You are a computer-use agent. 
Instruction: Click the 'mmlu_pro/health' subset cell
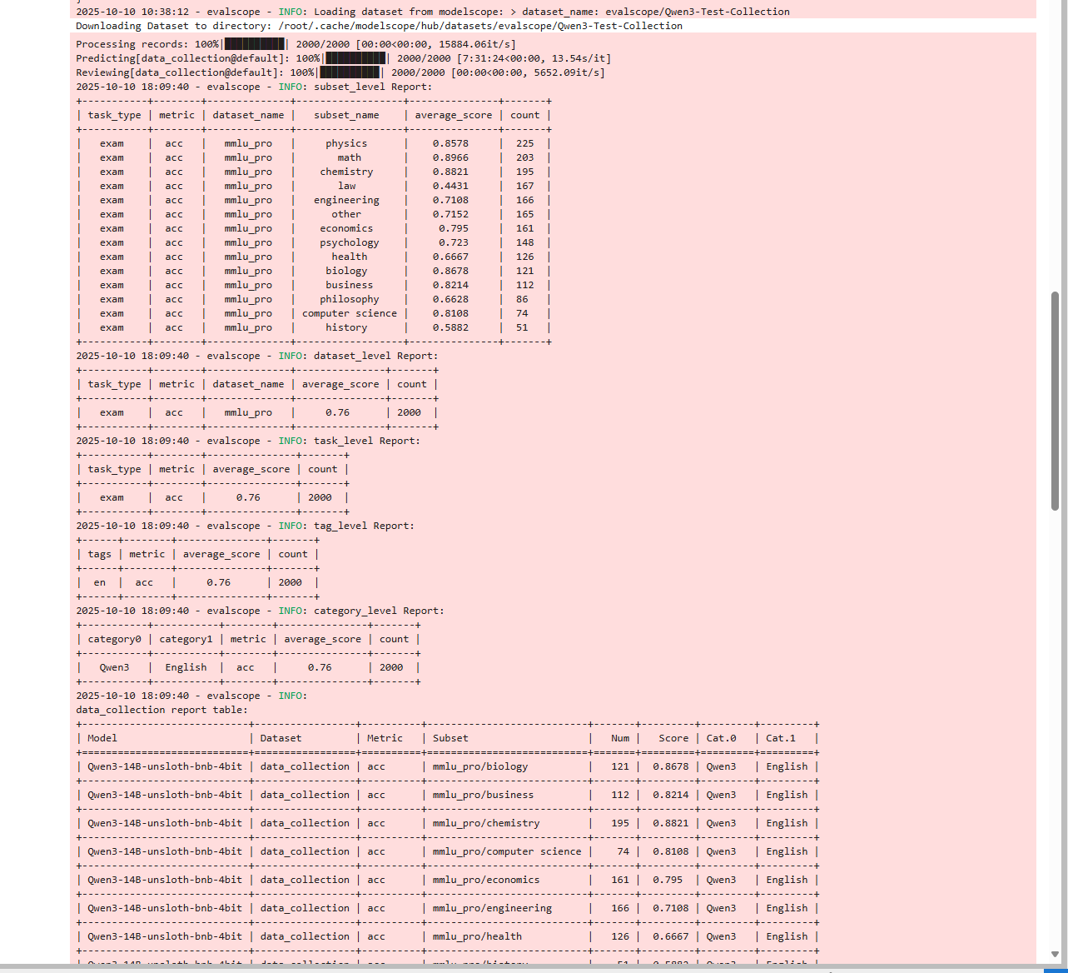(x=477, y=936)
